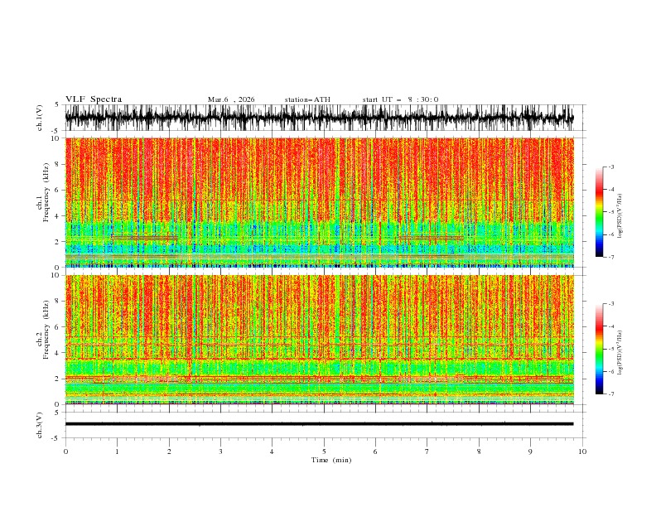Screen dimensions: 656x507
Task: Click inside the ch.1 spectrogram panel
Action: coord(319,202)
